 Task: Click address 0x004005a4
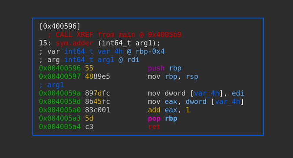60,127
